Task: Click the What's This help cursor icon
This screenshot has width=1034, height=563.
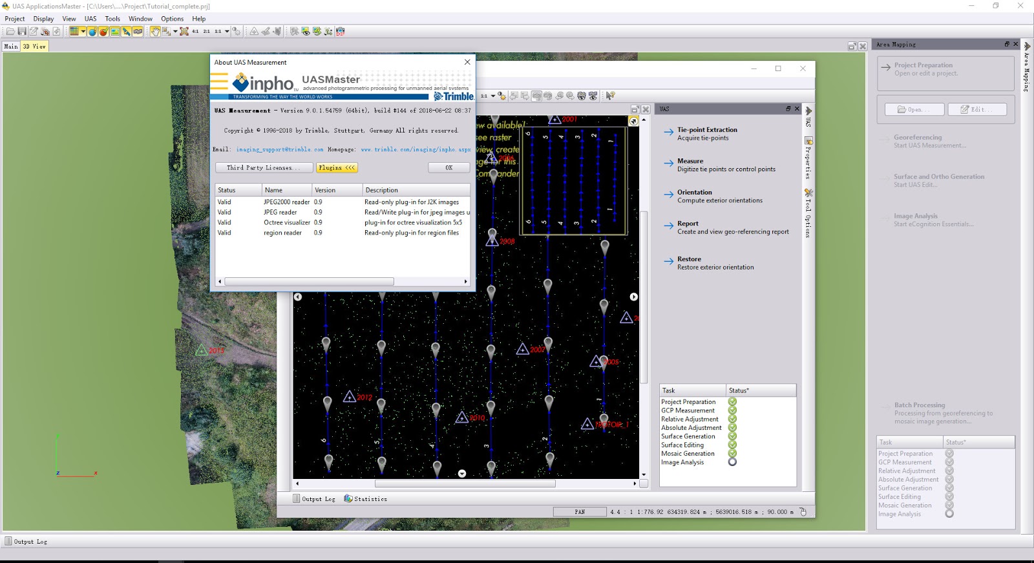Action: pos(610,96)
